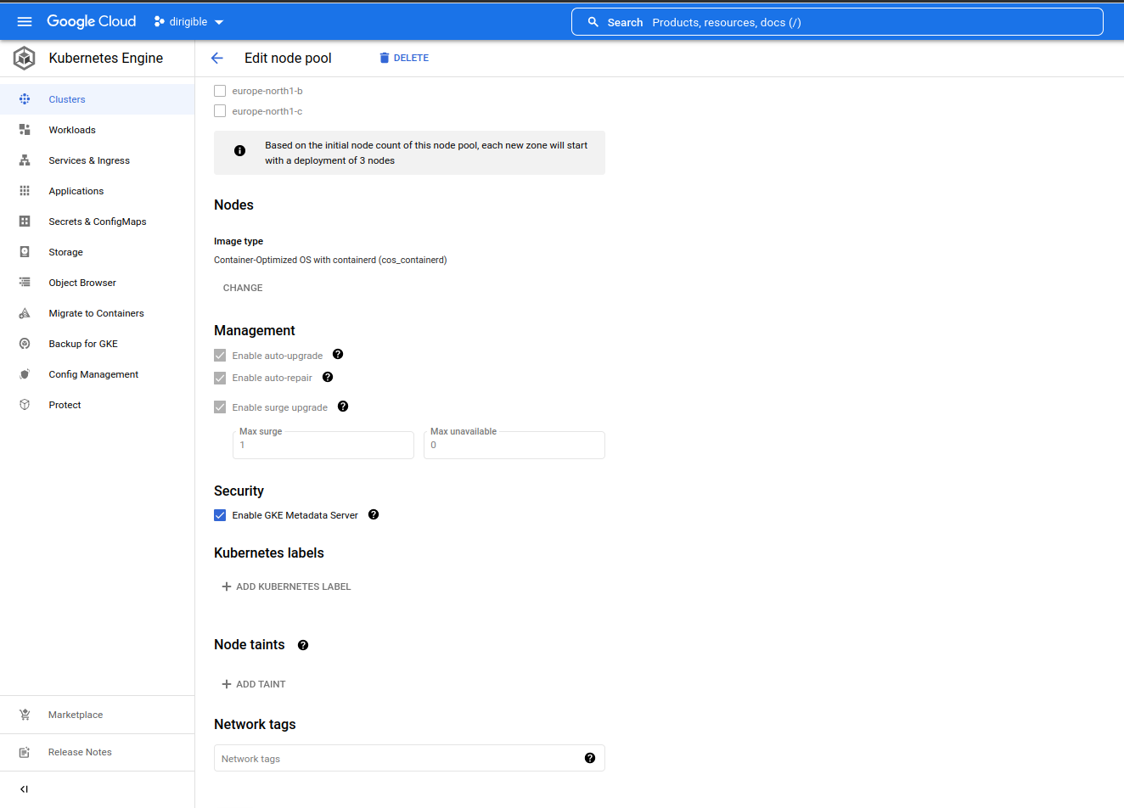1124x808 pixels.
Task: Click the Config Management icon
Action: click(25, 374)
